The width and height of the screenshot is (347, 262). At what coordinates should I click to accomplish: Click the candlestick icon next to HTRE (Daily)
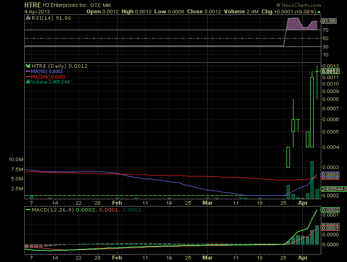(x=28, y=66)
